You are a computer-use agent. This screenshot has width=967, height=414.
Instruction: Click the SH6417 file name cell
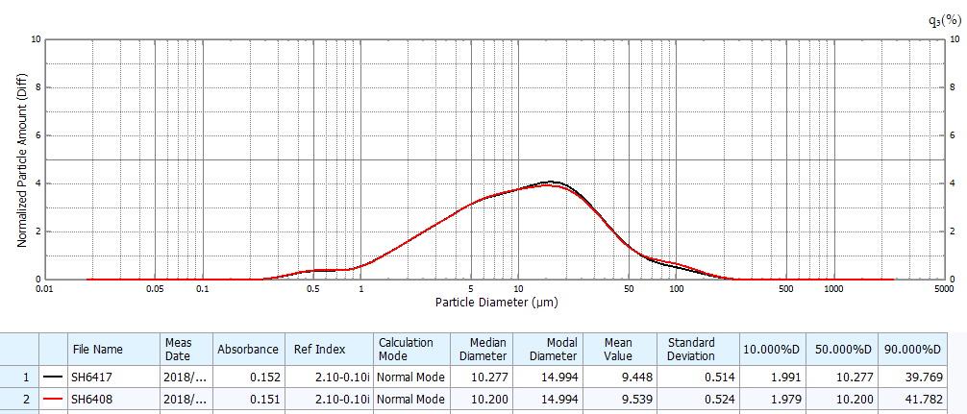(96, 377)
